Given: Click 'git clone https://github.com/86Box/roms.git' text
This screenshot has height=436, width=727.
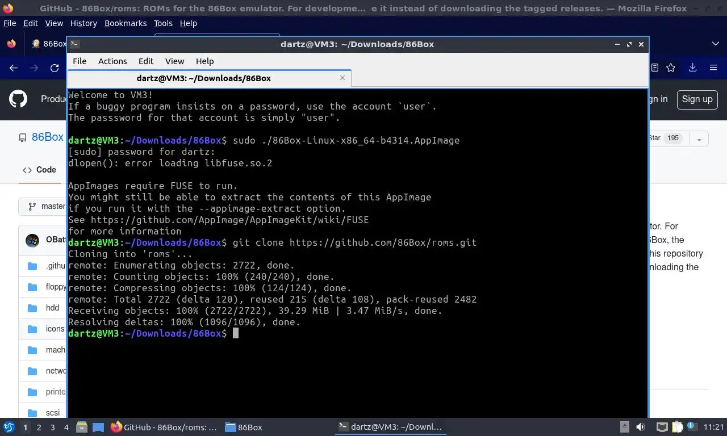Looking at the screenshot, I should tap(354, 242).
